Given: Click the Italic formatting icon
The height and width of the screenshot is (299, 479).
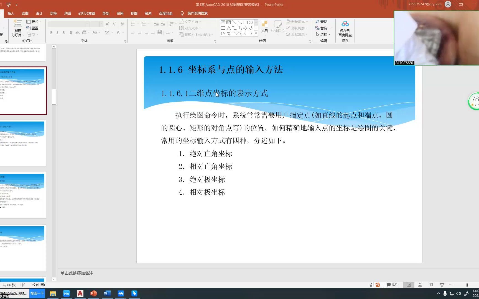Looking at the screenshot, I should point(57,32).
